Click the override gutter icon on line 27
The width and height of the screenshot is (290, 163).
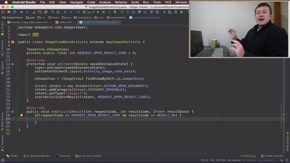point(12,112)
